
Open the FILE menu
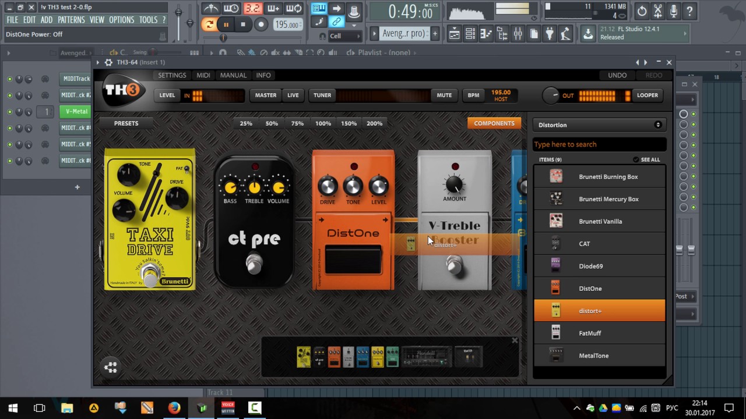(12, 20)
